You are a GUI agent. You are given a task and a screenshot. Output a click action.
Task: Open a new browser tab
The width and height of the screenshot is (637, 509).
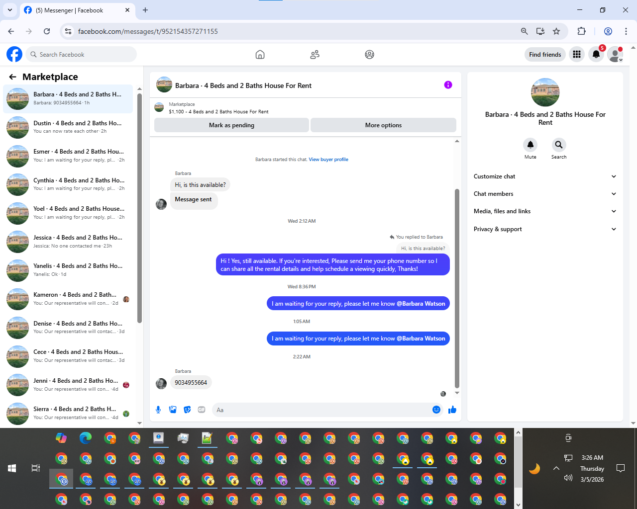(x=145, y=10)
